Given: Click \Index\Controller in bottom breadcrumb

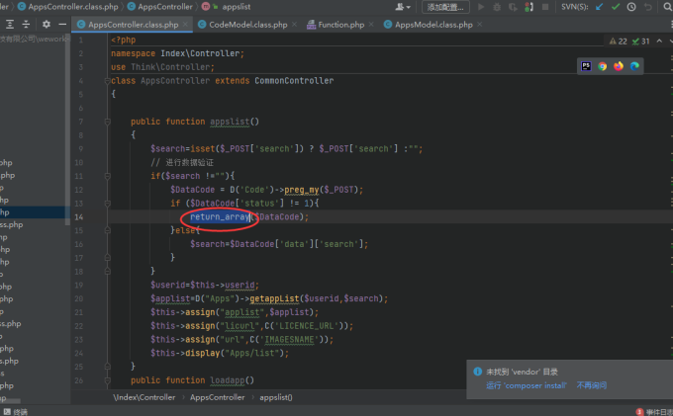Looking at the screenshot, I should pyautogui.click(x=144, y=397).
